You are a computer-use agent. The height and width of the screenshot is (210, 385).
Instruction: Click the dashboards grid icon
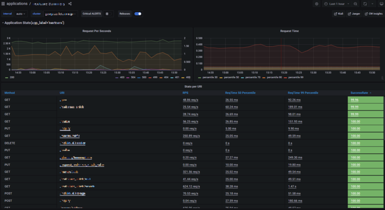tap(3, 4)
